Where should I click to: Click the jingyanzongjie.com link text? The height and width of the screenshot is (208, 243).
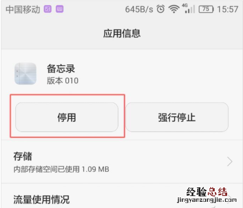click(207, 200)
